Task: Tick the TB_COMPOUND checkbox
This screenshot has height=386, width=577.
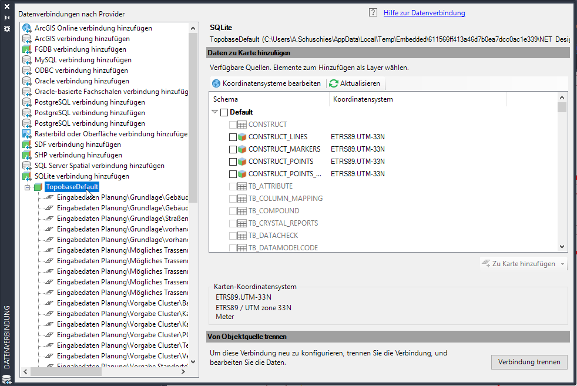Action: (x=233, y=211)
